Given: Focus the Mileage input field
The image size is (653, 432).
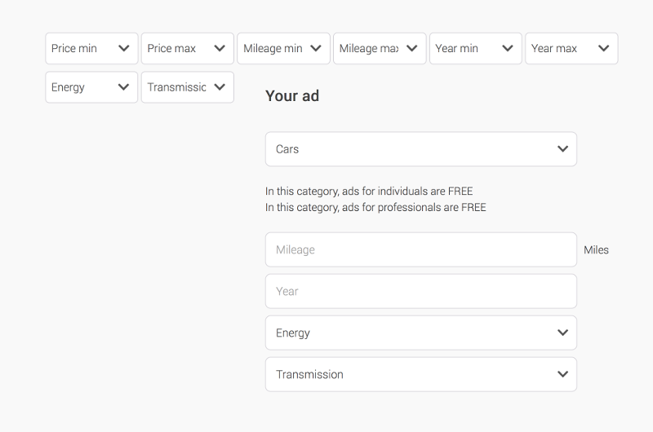Looking at the screenshot, I should coord(420,249).
